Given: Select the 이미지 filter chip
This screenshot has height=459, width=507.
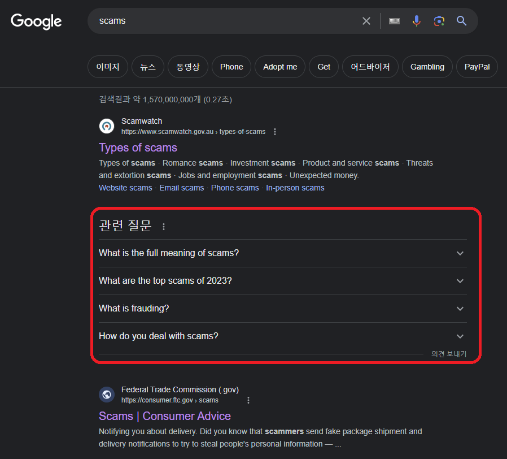Looking at the screenshot, I should (x=108, y=67).
